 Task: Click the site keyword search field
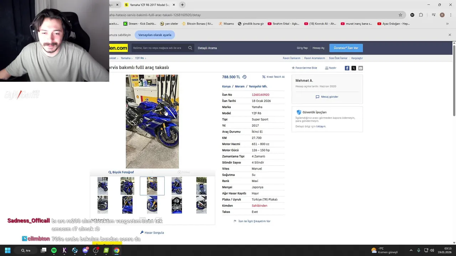tap(159, 48)
